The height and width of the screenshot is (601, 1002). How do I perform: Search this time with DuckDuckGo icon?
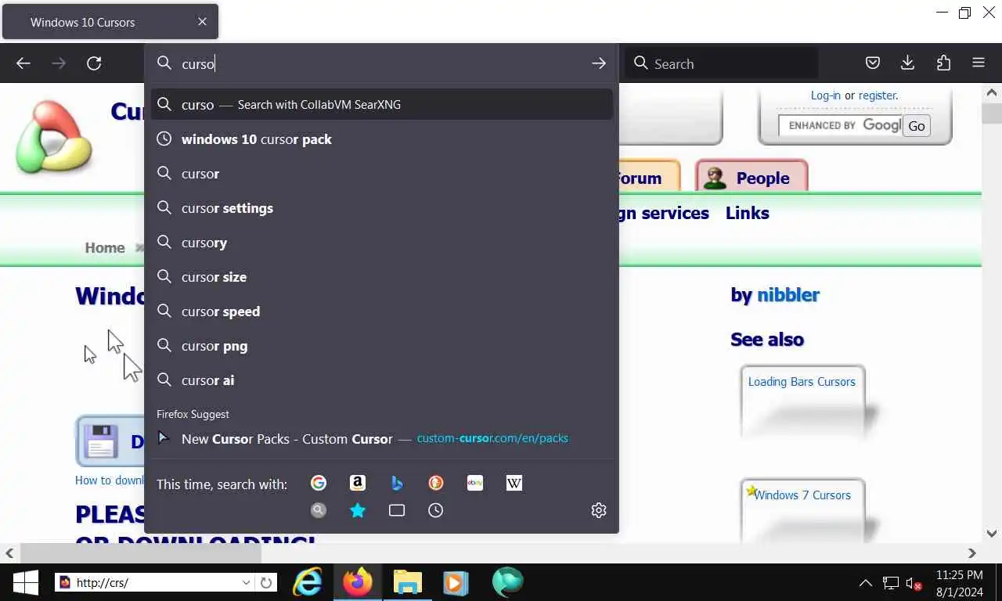(436, 483)
